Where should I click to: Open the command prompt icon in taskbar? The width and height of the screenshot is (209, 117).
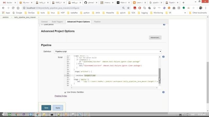(52, 114)
